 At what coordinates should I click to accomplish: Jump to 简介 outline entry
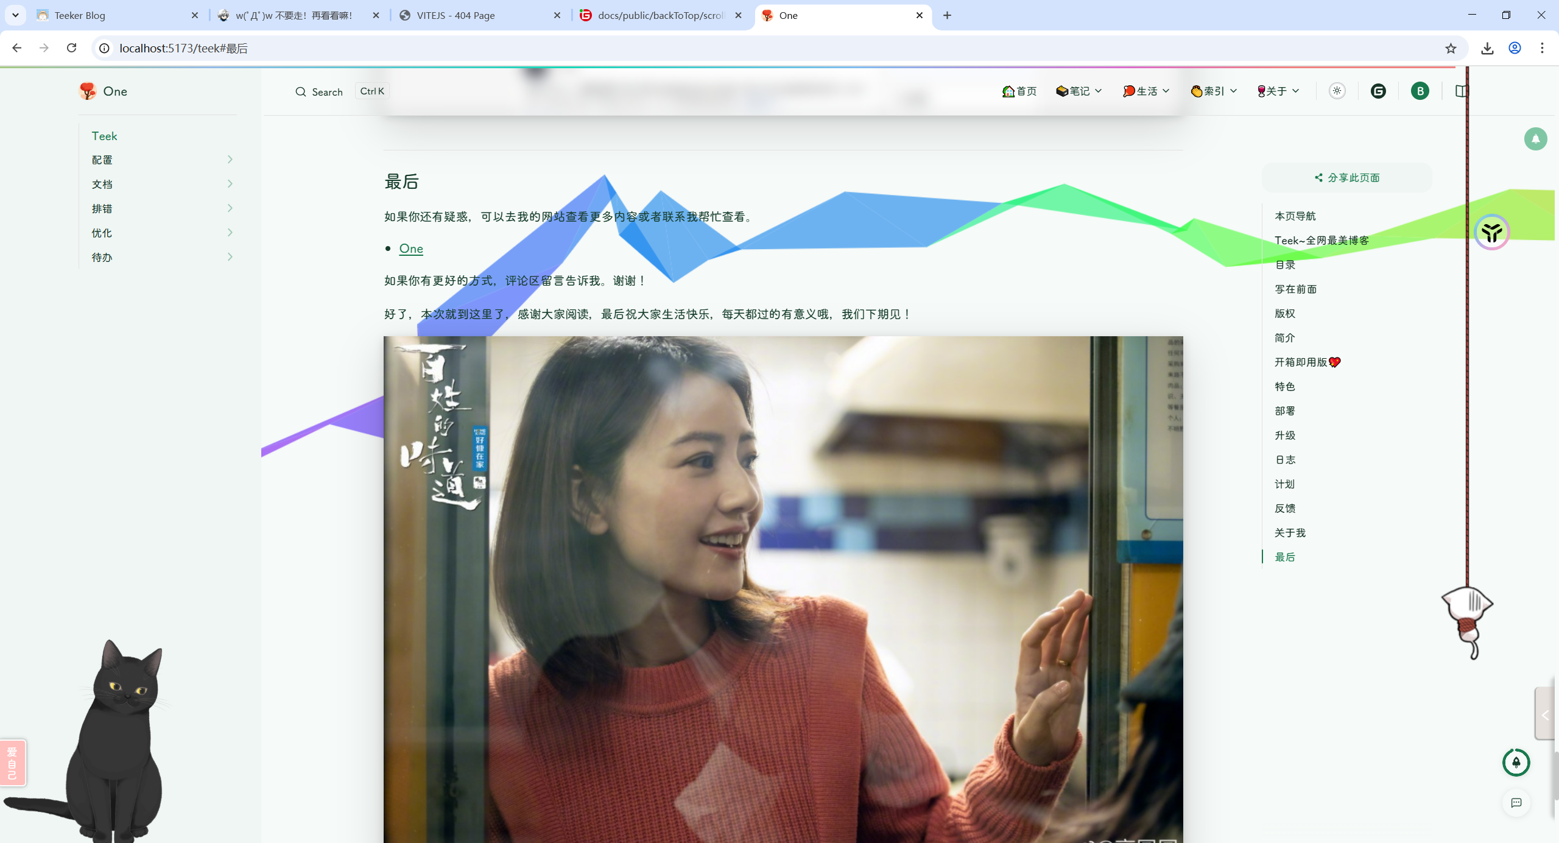click(1285, 338)
